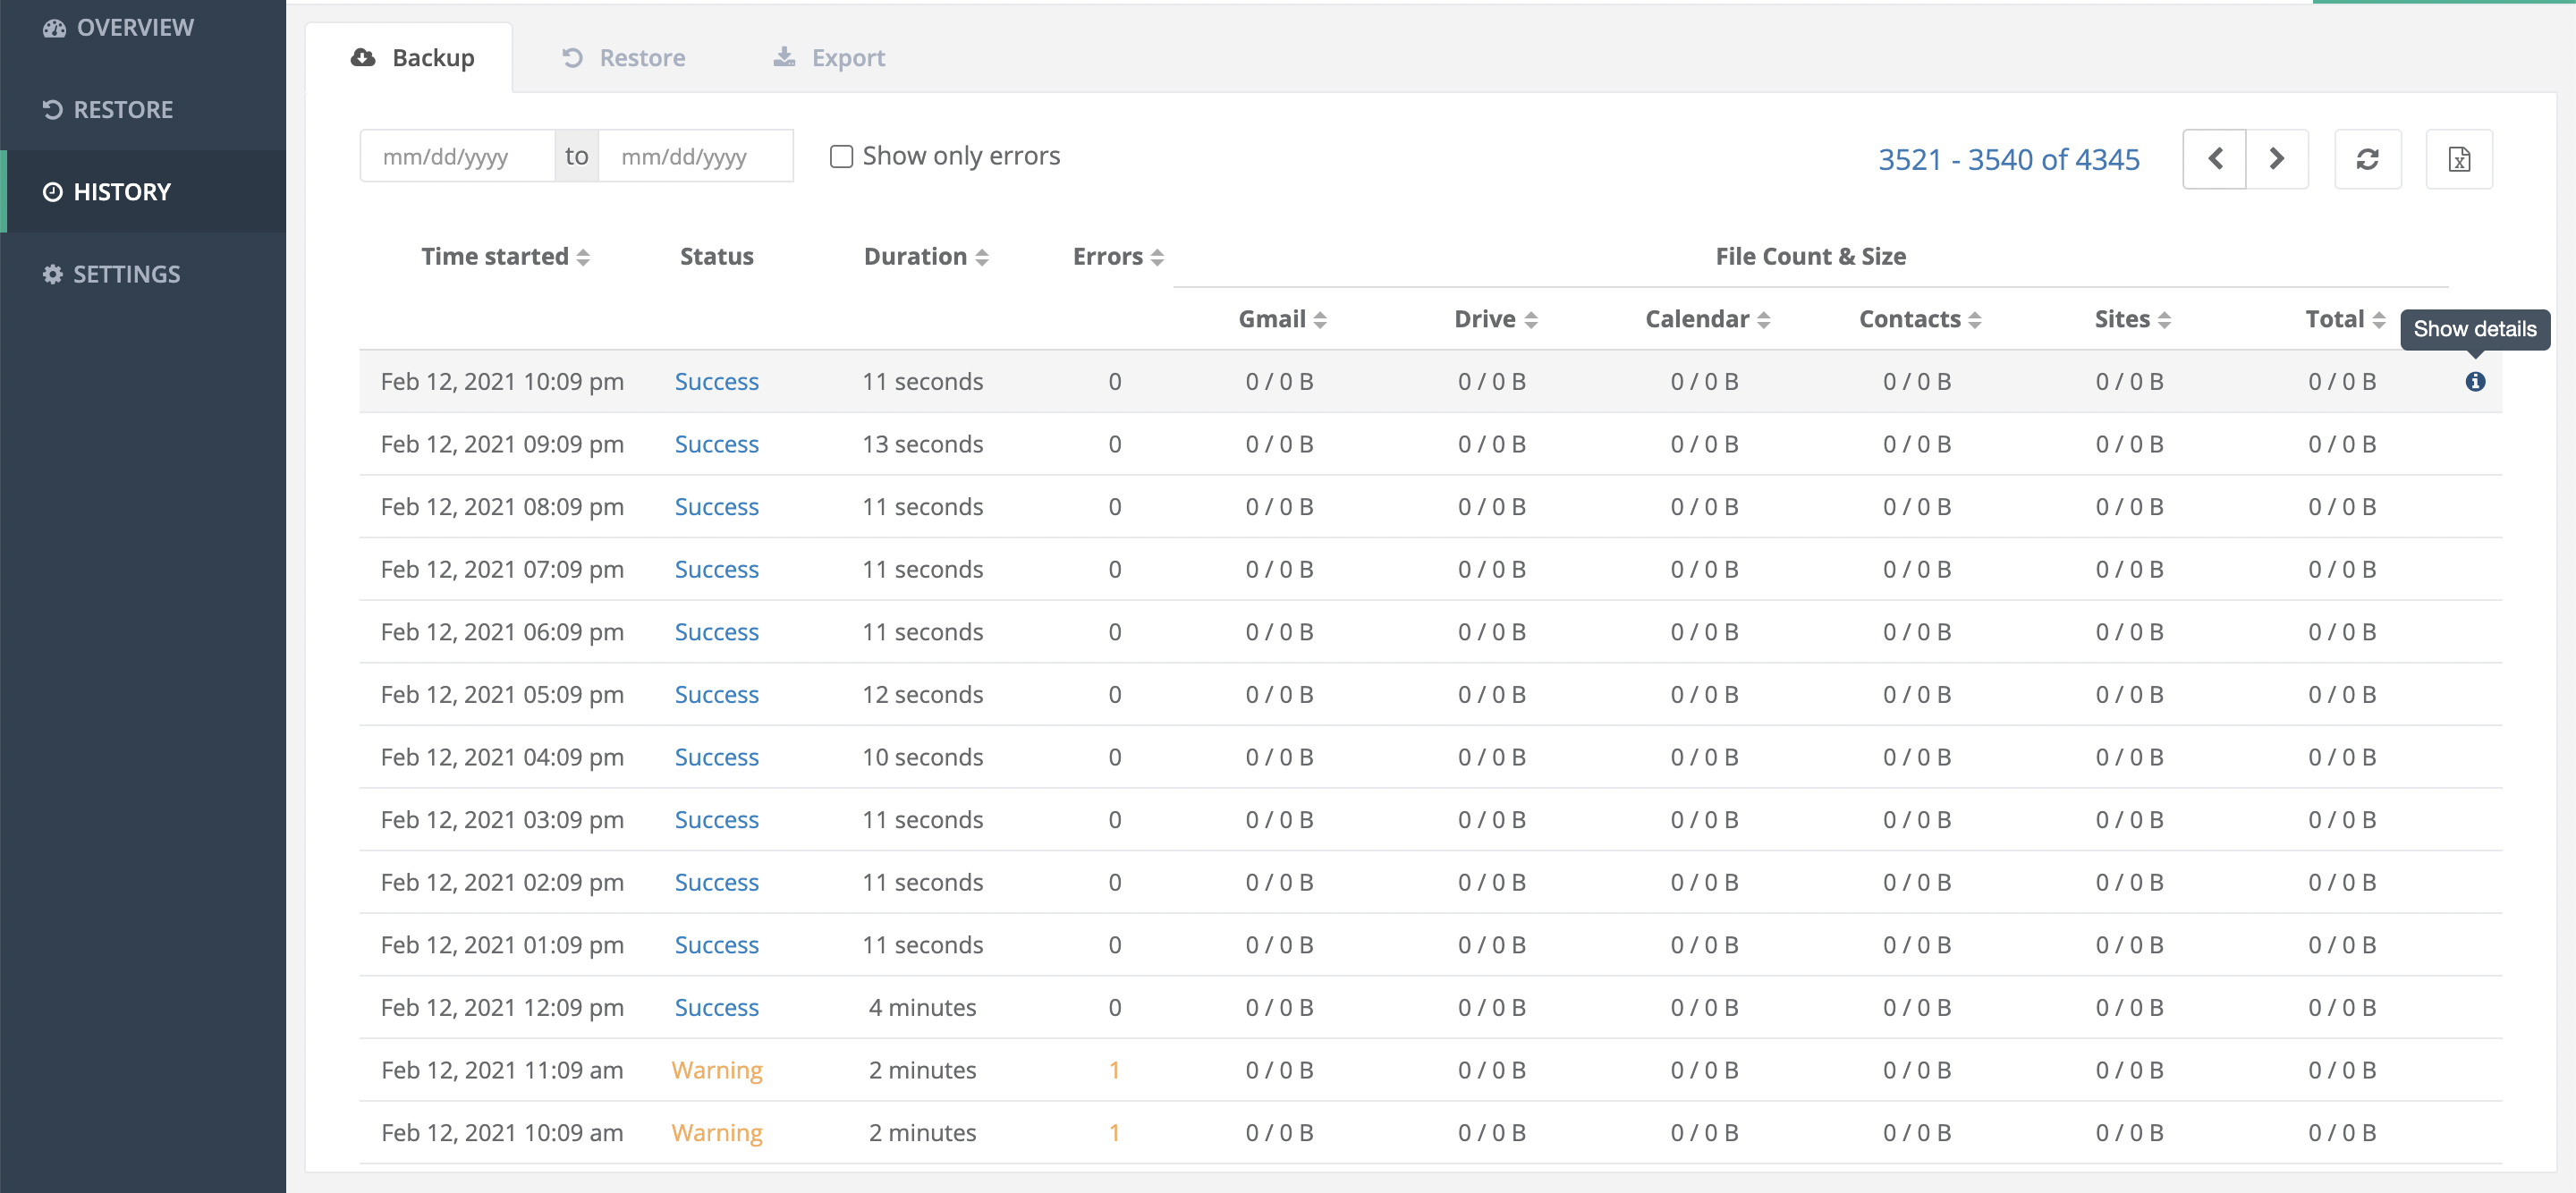The height and width of the screenshot is (1193, 2576).
Task: Click the 10 seconds duration cell
Action: tap(922, 757)
